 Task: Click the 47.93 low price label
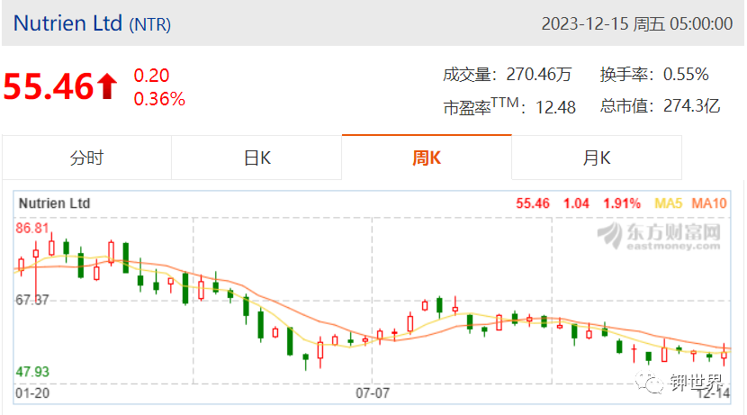click(x=31, y=372)
